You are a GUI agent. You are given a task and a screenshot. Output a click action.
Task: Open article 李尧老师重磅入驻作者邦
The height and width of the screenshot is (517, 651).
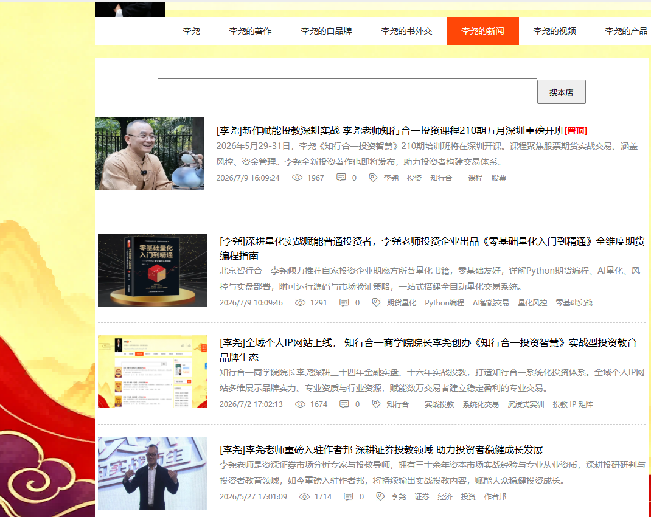point(381,449)
